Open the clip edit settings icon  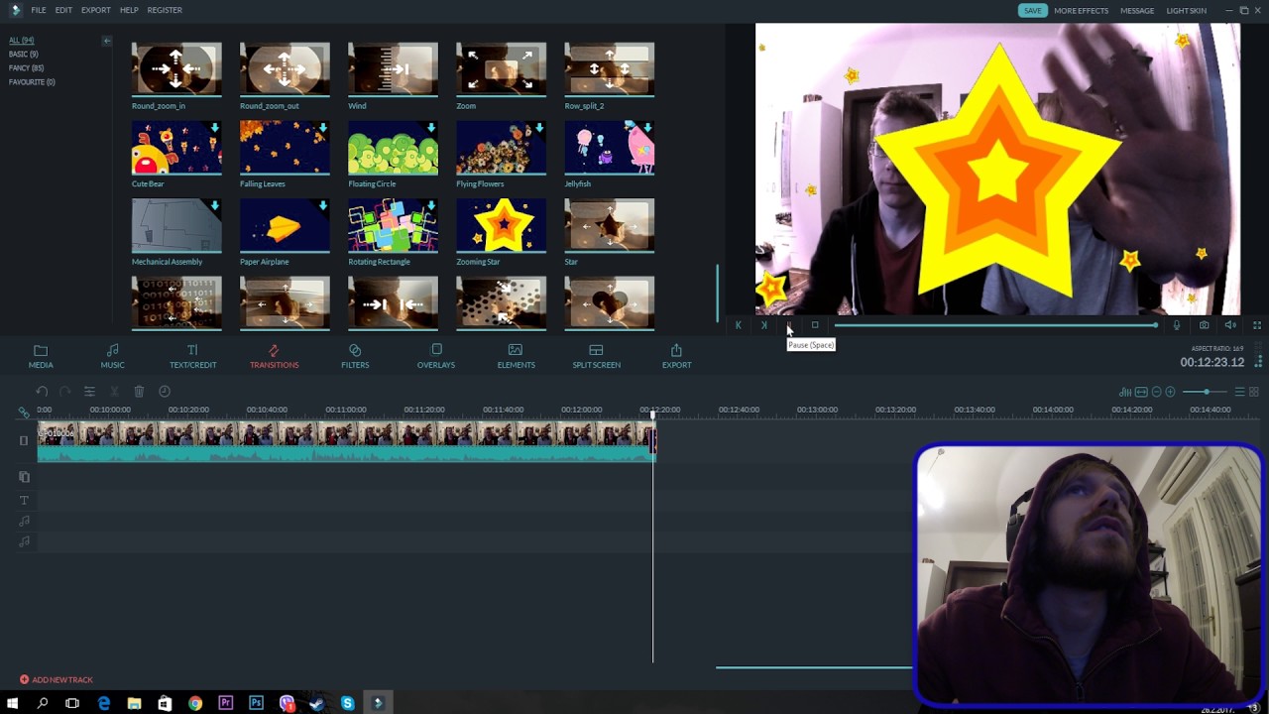coord(89,392)
